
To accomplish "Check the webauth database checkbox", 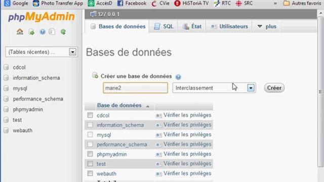I will (90, 173).
